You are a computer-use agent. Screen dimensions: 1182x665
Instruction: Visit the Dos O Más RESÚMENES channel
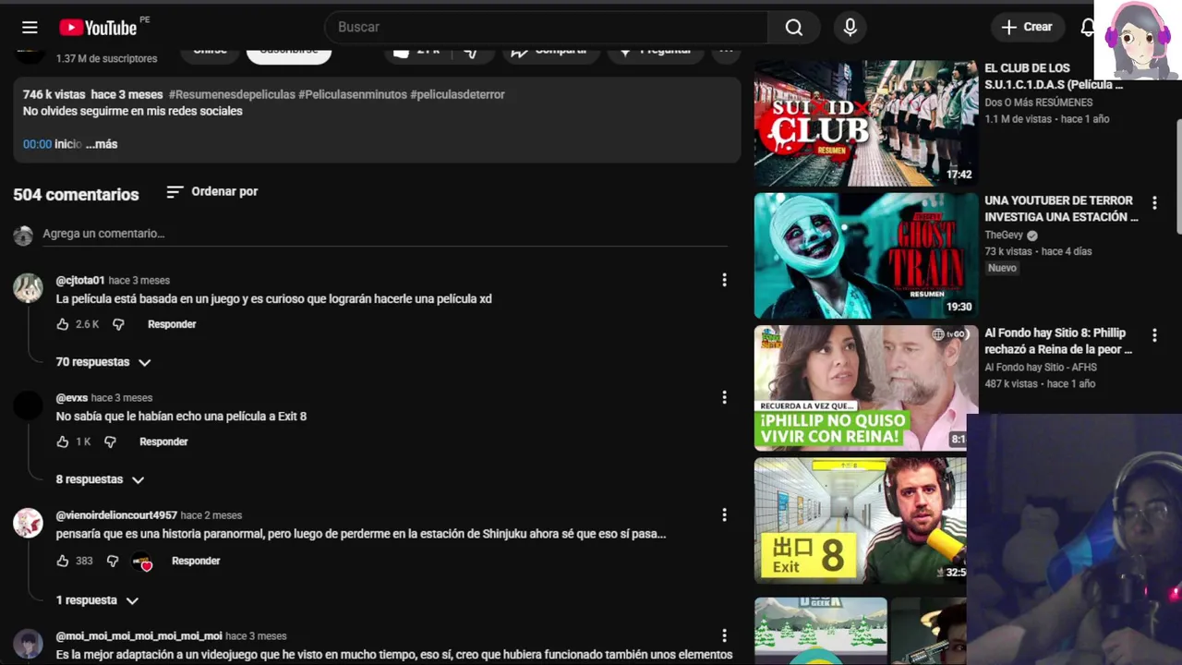[1038, 103]
